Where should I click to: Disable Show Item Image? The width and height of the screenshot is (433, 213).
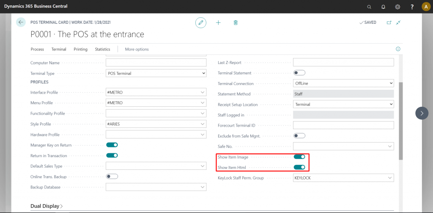pyautogui.click(x=299, y=157)
